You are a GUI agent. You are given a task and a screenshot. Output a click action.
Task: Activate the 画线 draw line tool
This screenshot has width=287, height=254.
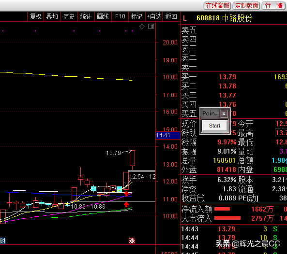pos(103,16)
